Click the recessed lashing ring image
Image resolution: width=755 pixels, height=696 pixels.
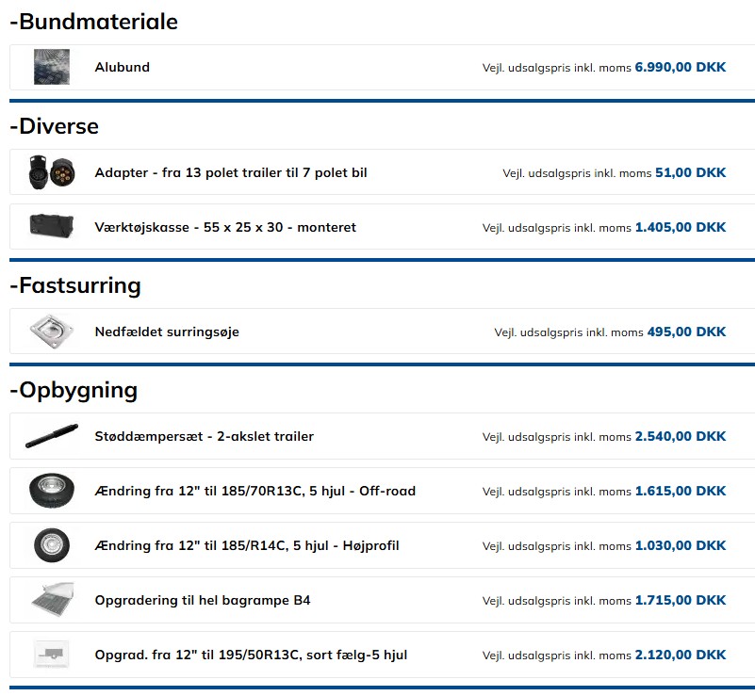point(52,332)
